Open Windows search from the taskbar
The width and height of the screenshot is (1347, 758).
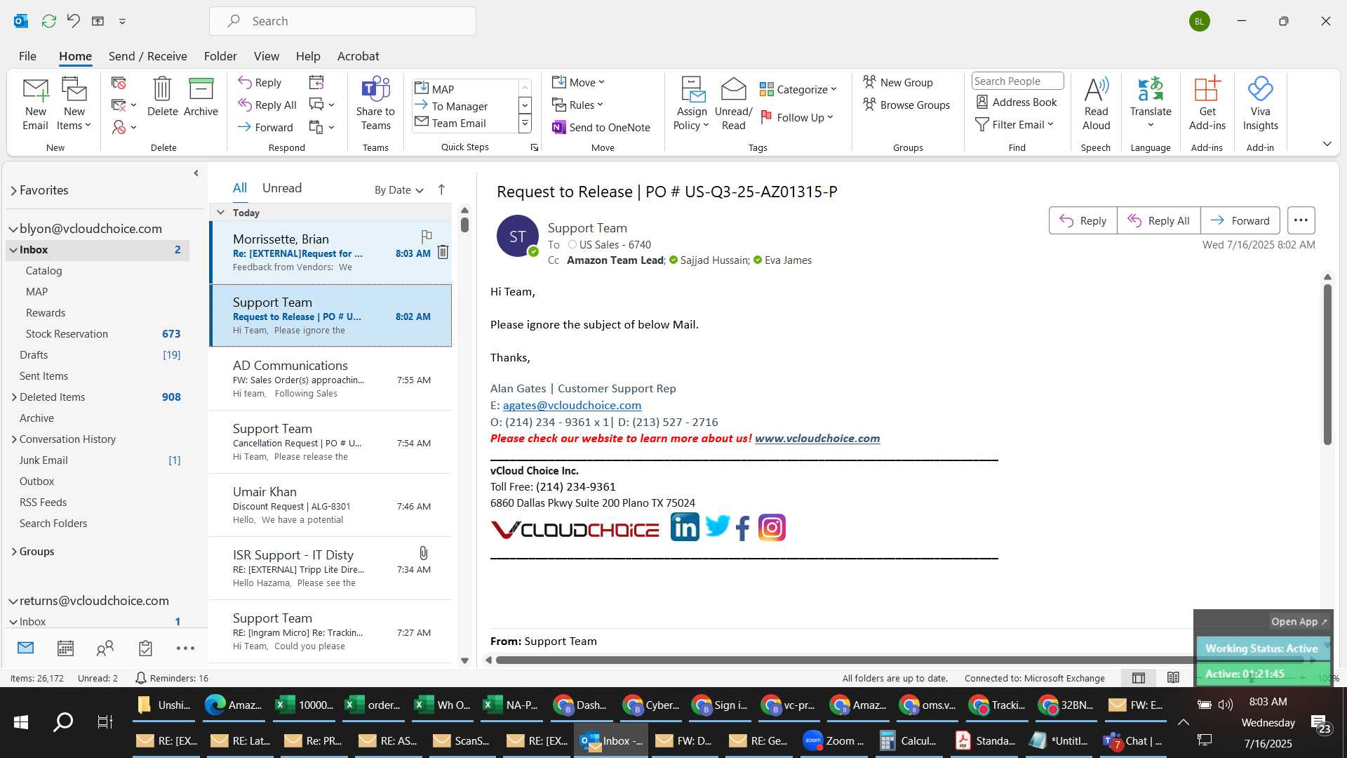(63, 722)
